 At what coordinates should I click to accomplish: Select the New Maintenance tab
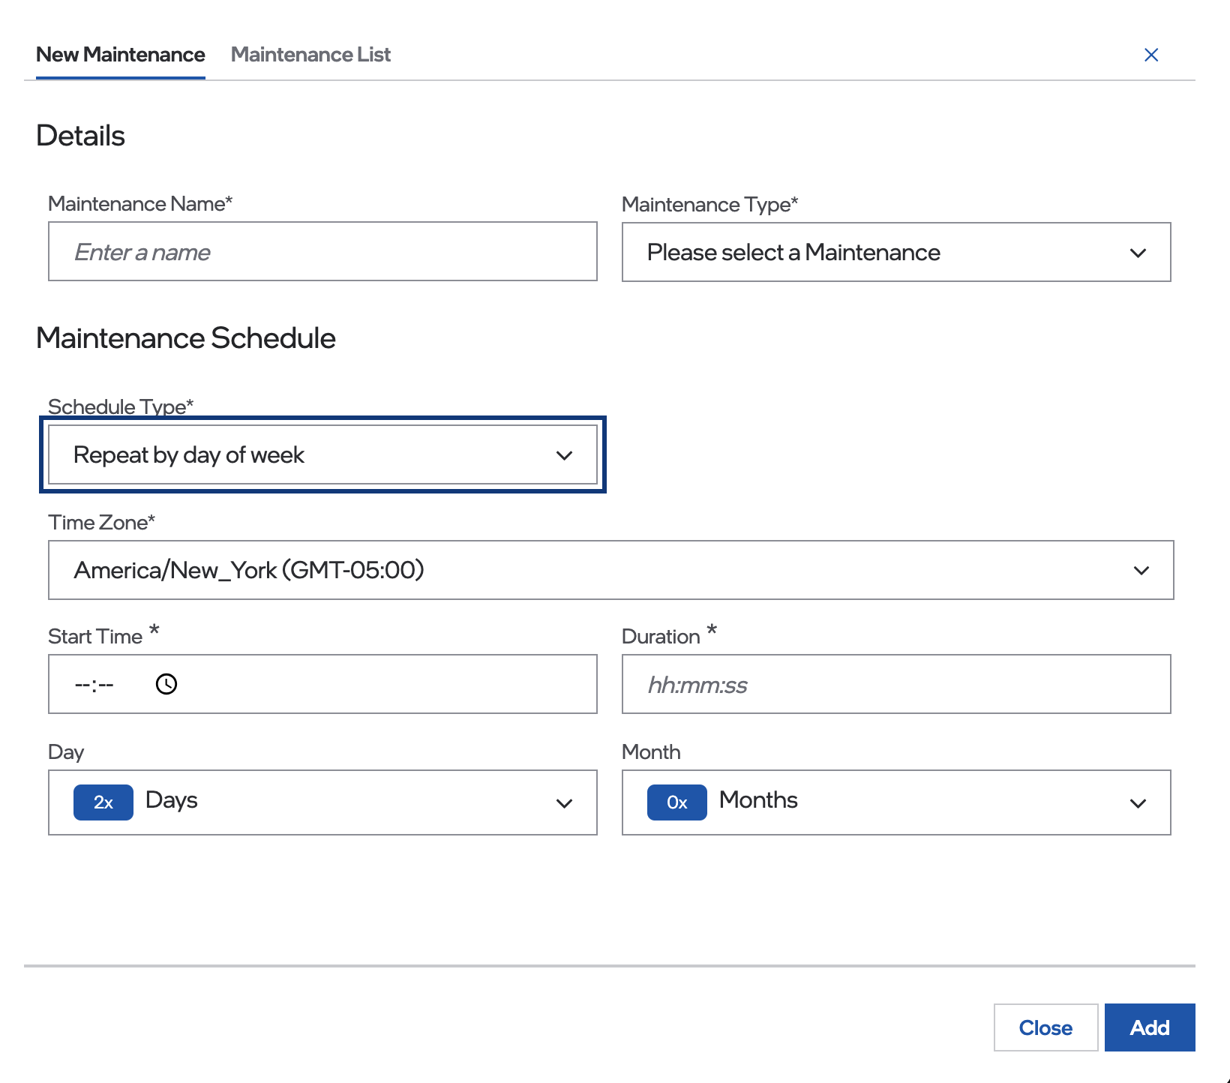click(120, 54)
